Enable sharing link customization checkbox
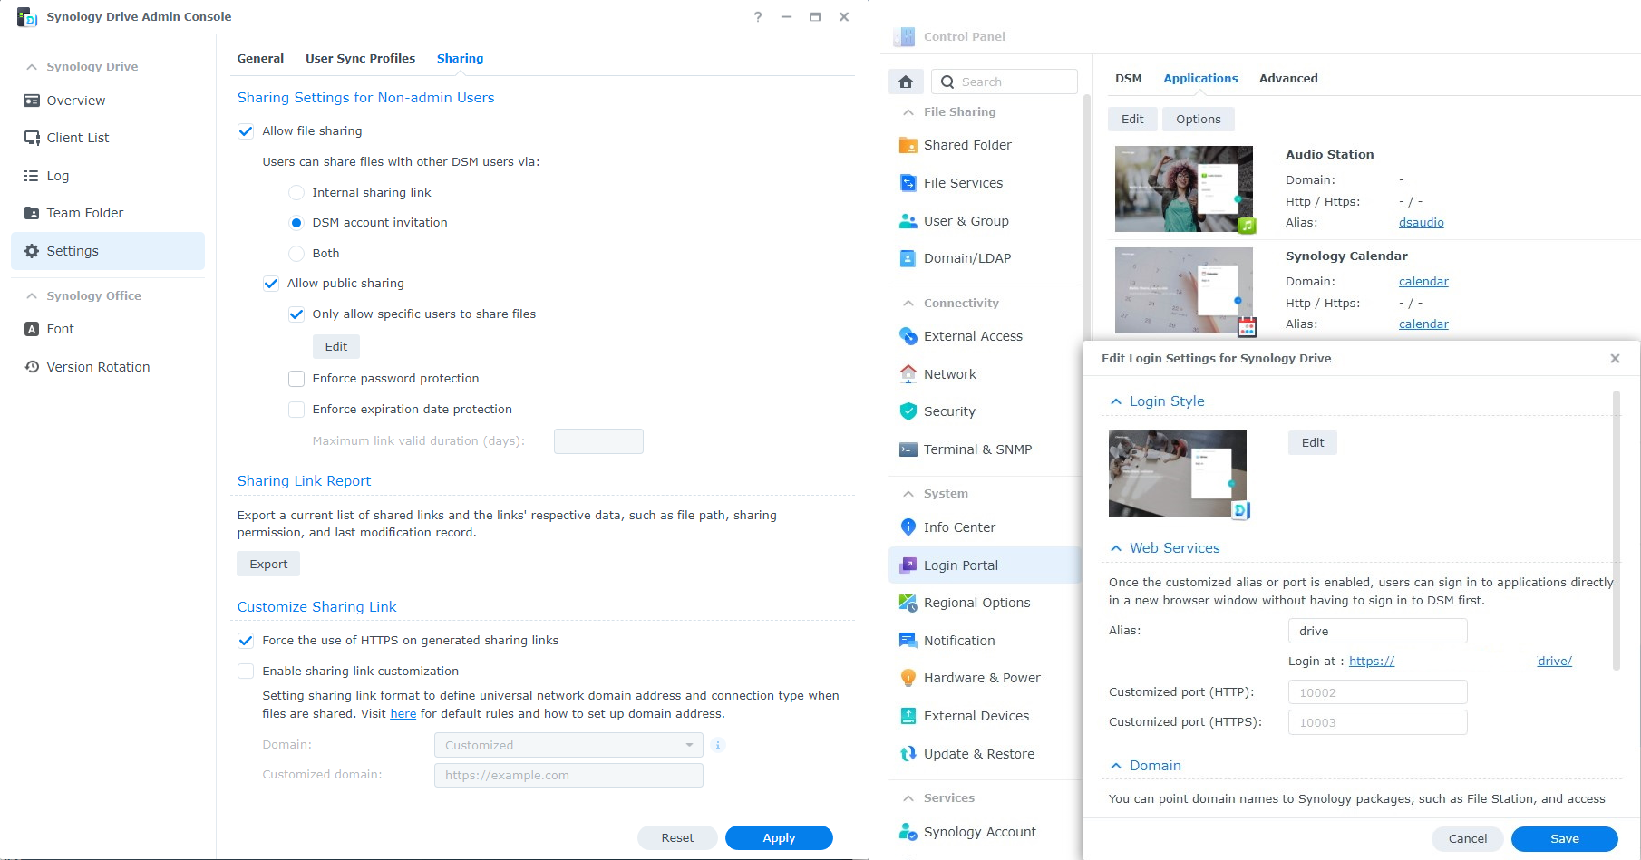 (246, 672)
